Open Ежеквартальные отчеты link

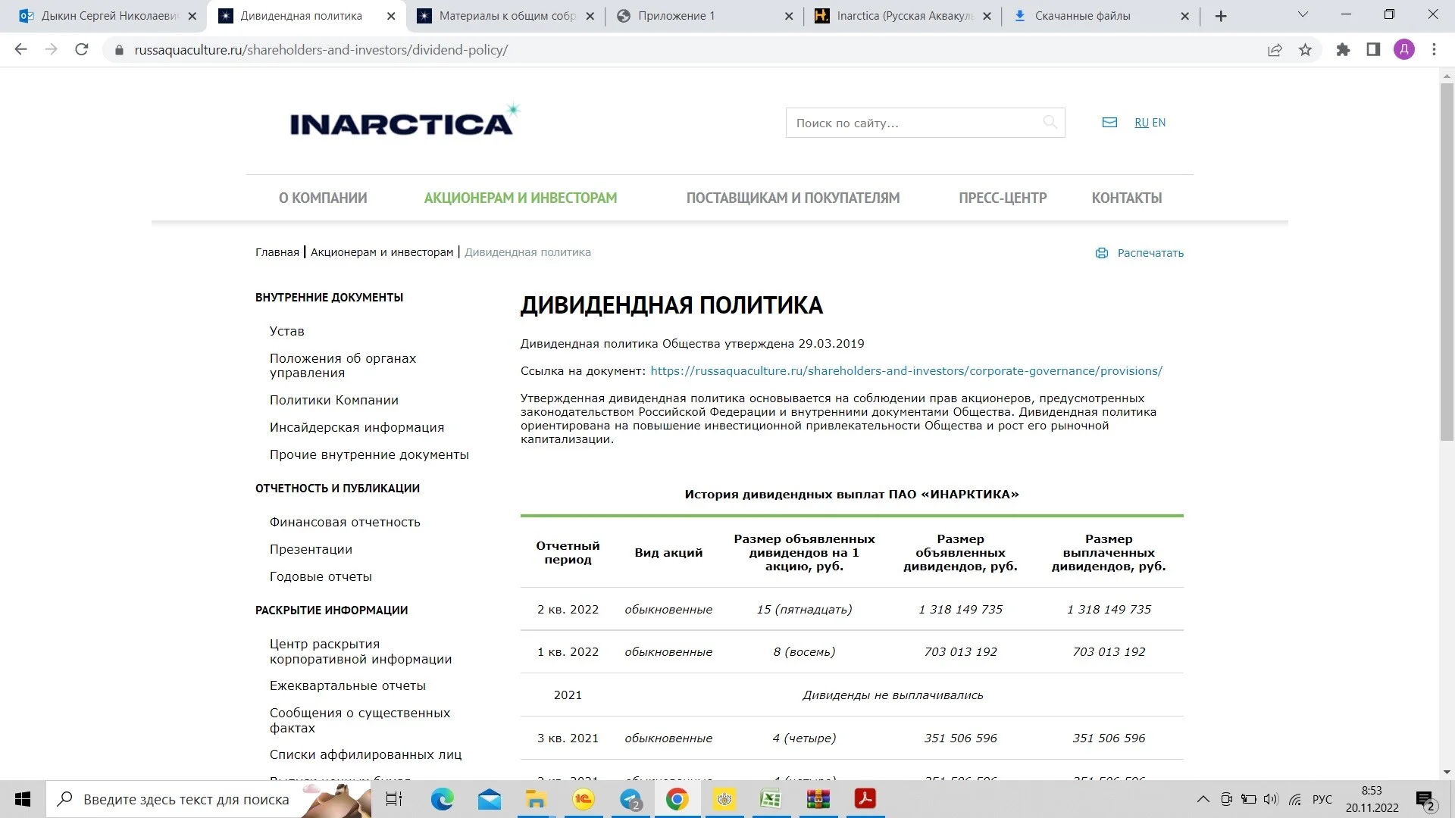348,685
